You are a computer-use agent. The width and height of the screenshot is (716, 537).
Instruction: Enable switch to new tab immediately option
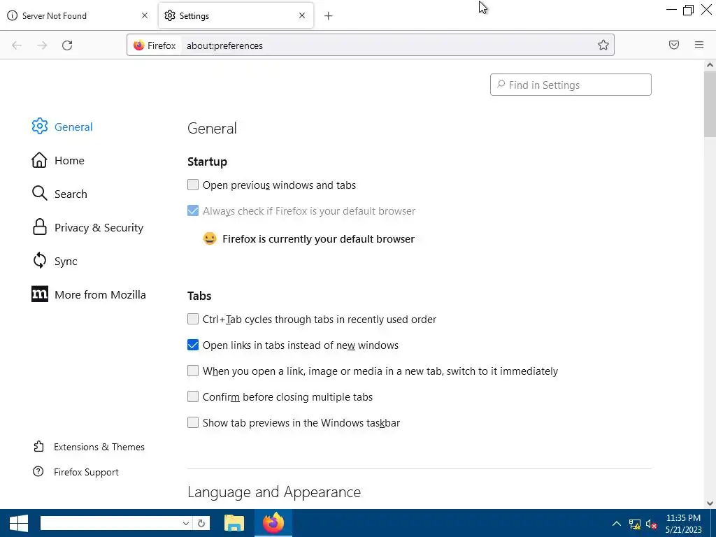click(193, 371)
